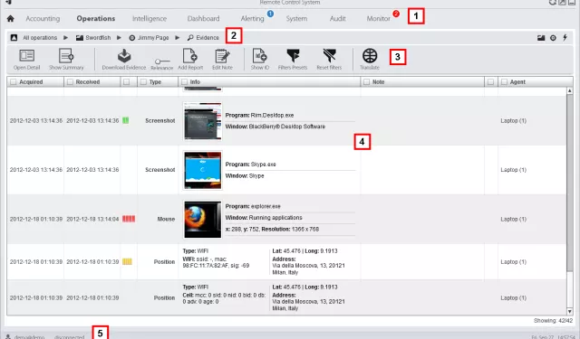580x339 pixels.
Task: Select the '2012-12-18 13:14:04' received time
Action: pyautogui.click(x=92, y=219)
